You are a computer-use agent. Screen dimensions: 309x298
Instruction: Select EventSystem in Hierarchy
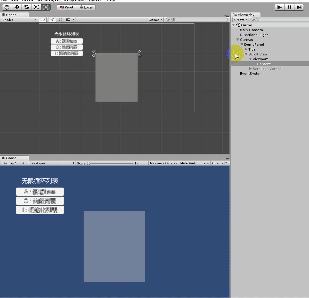click(251, 74)
